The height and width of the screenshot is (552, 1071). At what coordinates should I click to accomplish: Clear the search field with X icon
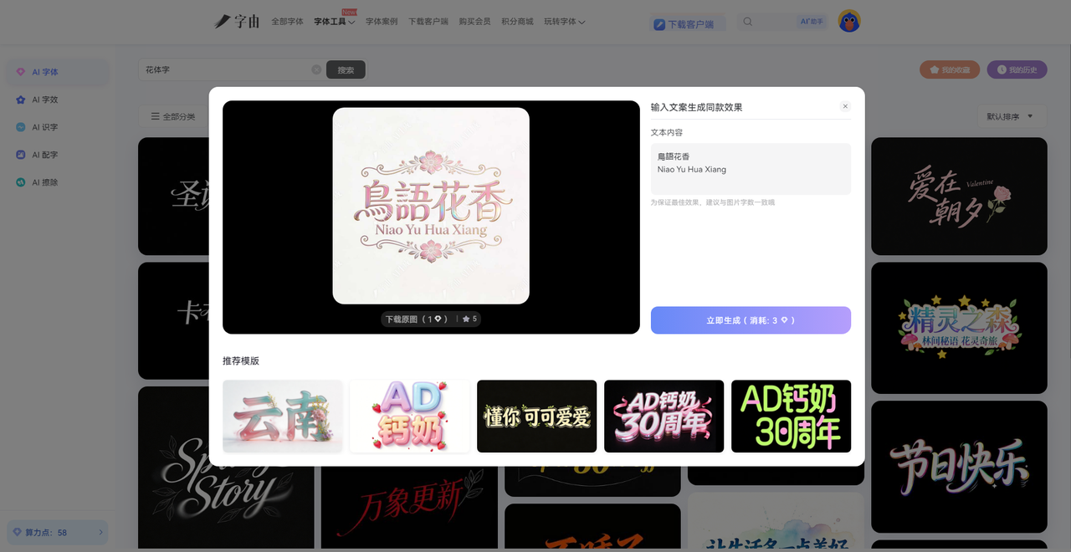316,69
